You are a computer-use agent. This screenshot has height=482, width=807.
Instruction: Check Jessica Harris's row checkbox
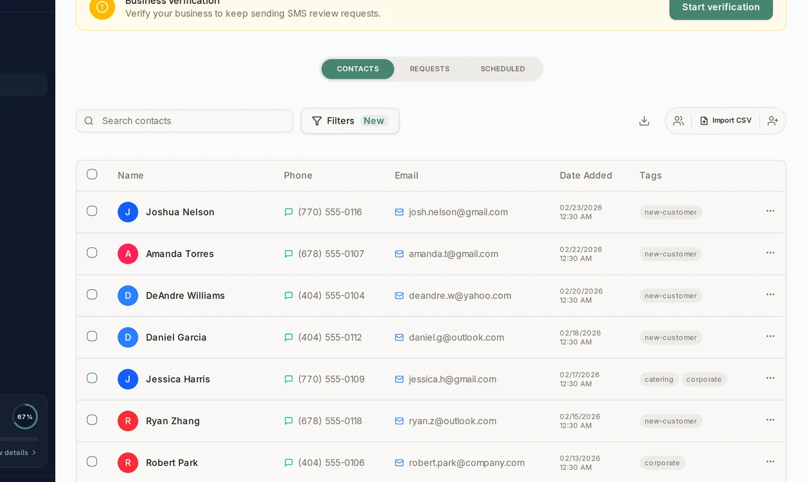(x=92, y=378)
